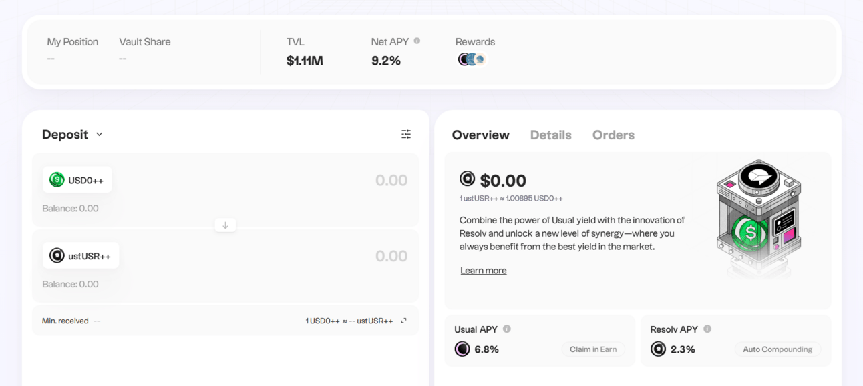Select the Overview tab

point(480,135)
